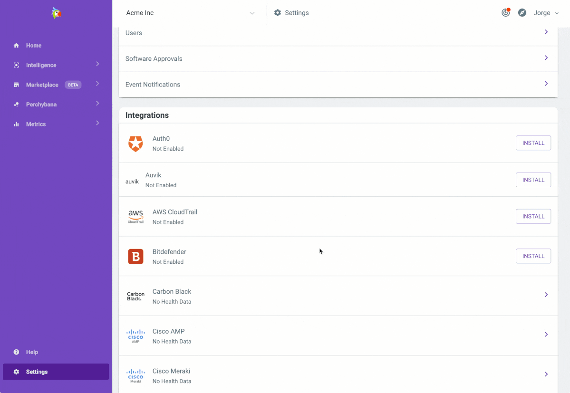Install the Auvik integration
Image resolution: width=570 pixels, height=393 pixels.
click(533, 180)
